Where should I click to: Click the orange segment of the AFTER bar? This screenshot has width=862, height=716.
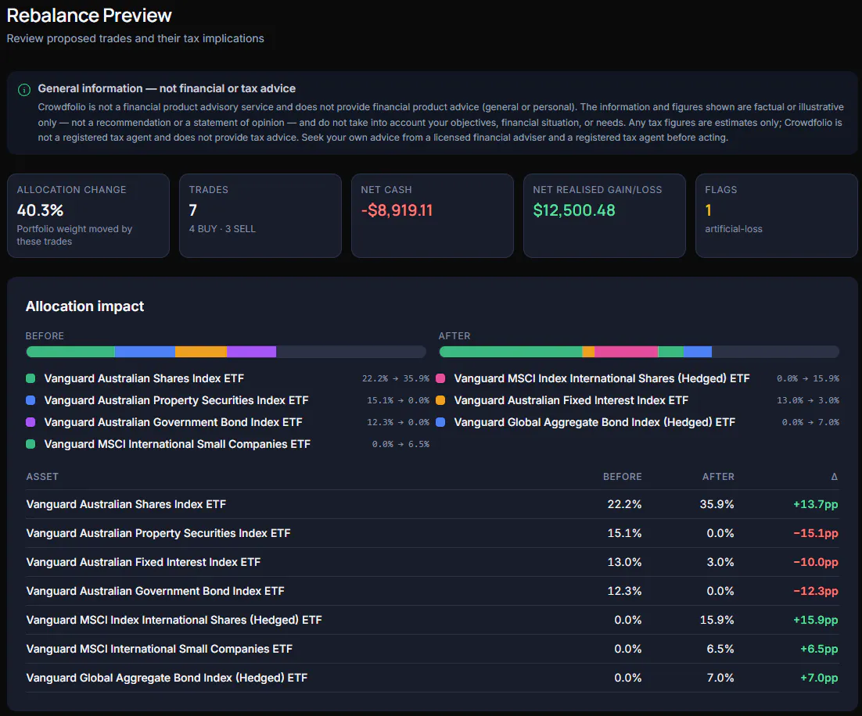(x=588, y=352)
